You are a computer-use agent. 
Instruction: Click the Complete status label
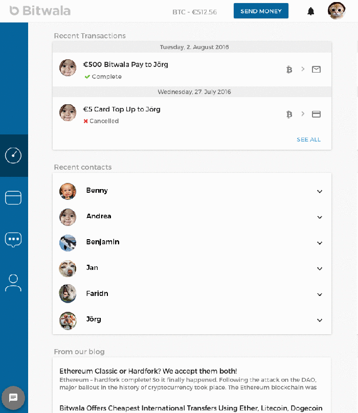coord(103,77)
